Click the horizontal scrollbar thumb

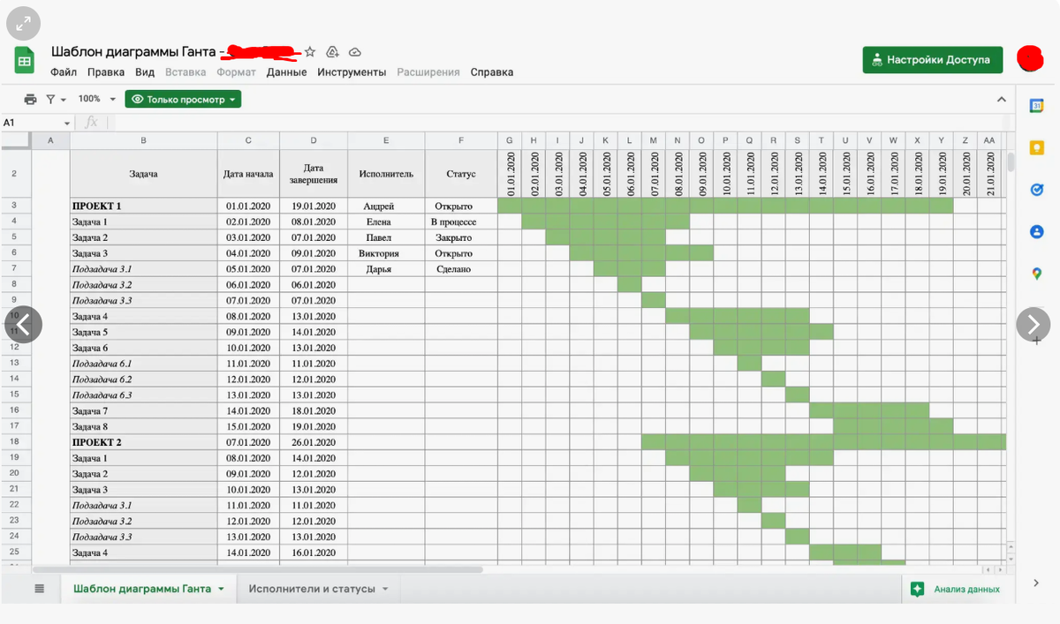pos(256,569)
